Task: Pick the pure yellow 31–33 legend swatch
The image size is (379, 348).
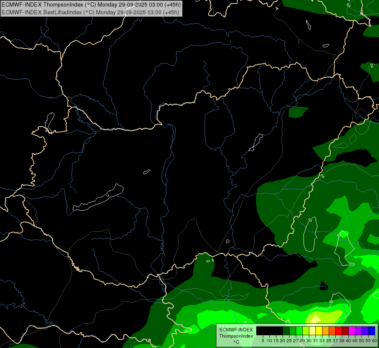Action: click(319, 331)
